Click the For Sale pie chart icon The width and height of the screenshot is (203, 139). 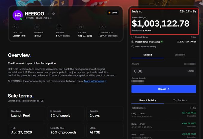[x=59, y=27]
